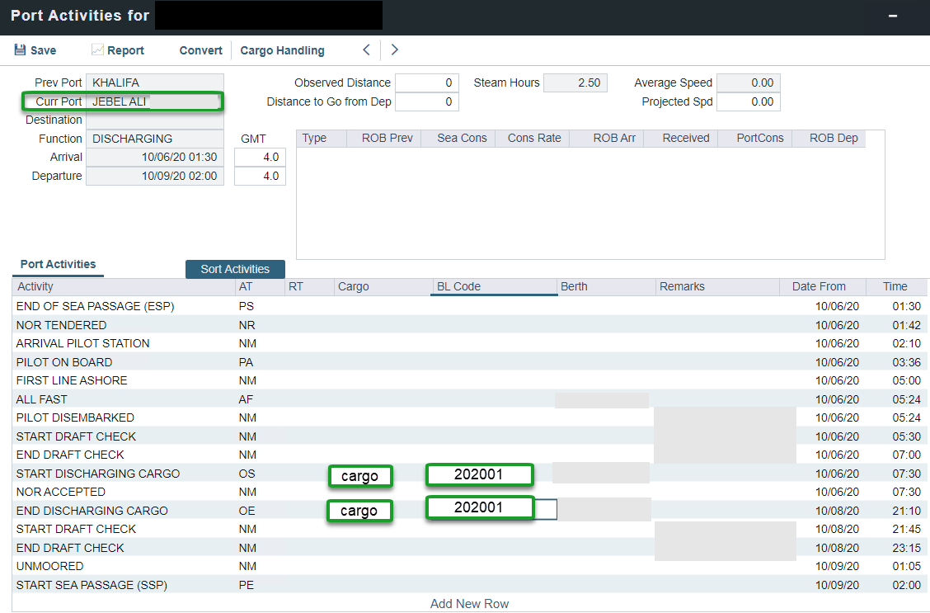Image resolution: width=930 pixels, height=613 pixels.
Task: Go to next port with right chevron
Action: click(x=395, y=50)
